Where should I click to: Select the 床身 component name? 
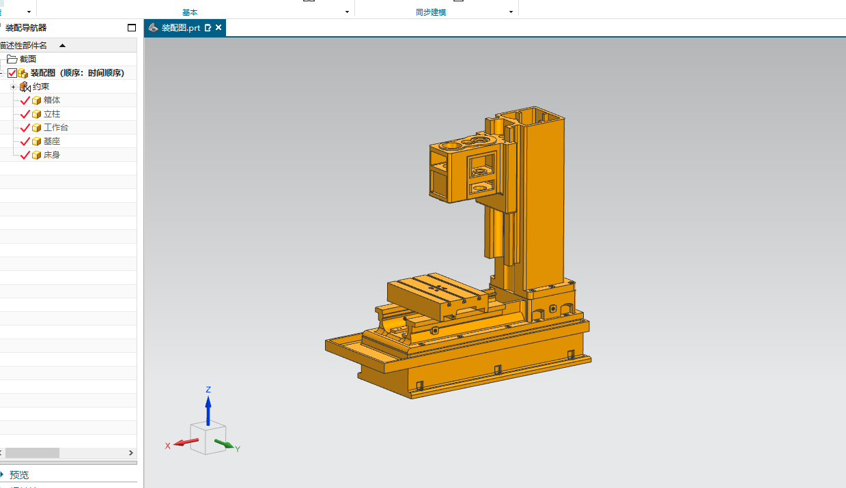tap(52, 155)
